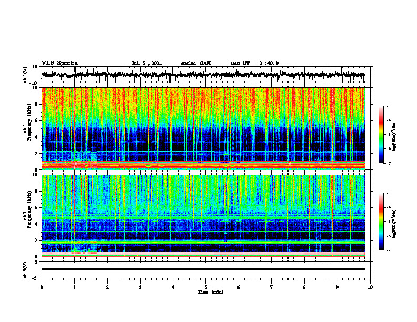The height and width of the screenshot is (322, 417).
Task: Click time axis tick label "6"
Action: click(239, 287)
